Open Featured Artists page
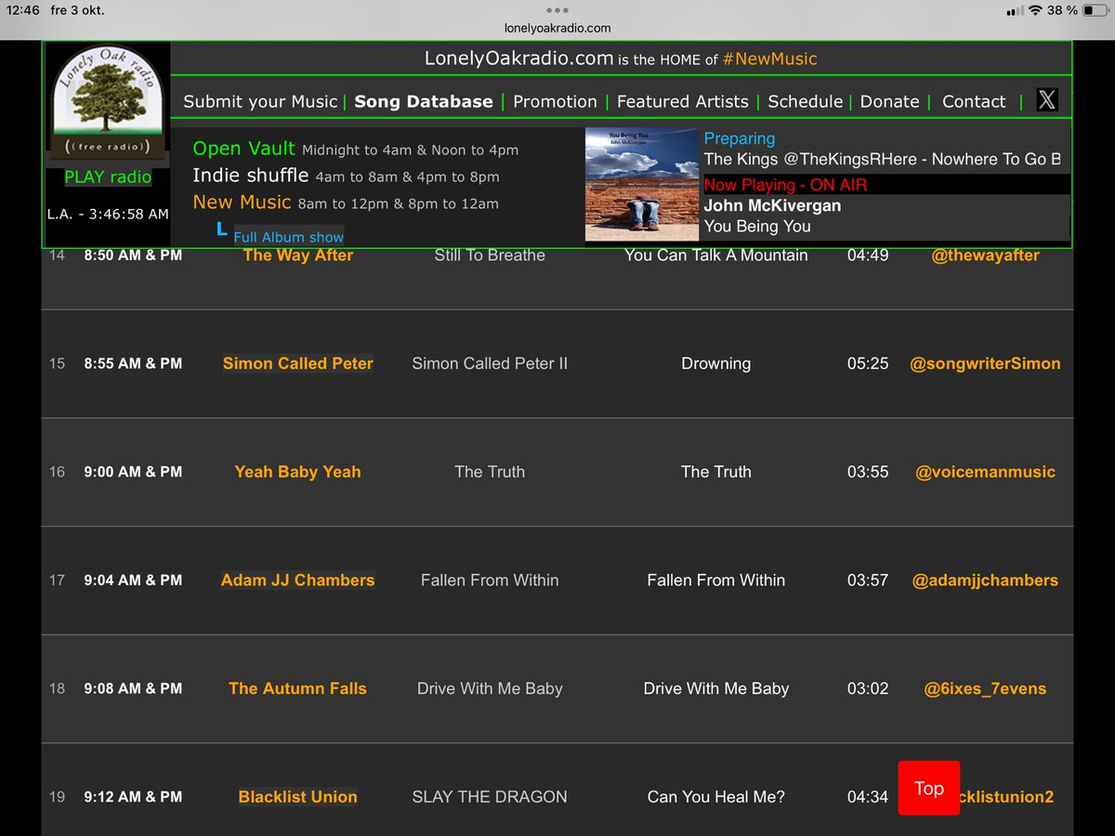Image resolution: width=1115 pixels, height=836 pixels. 682,101
